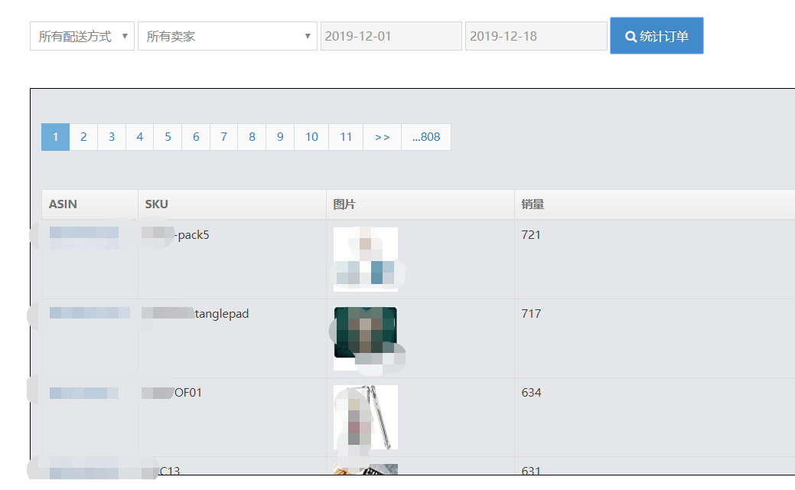
Task: Click the end date field 2019-12-18
Action: pos(536,36)
